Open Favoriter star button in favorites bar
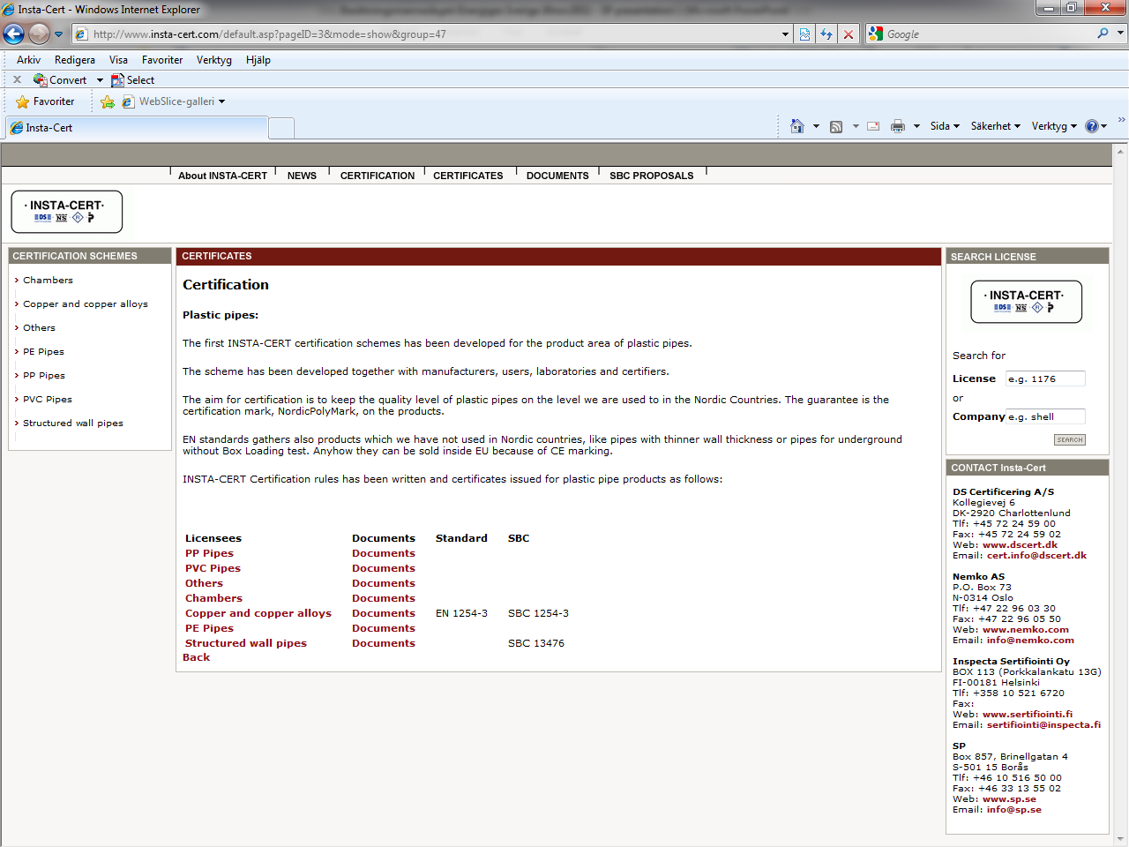 [45, 101]
